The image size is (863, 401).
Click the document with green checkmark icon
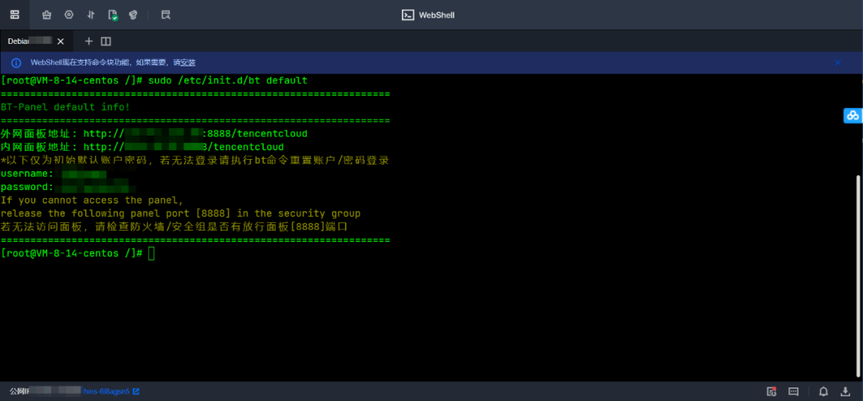113,15
